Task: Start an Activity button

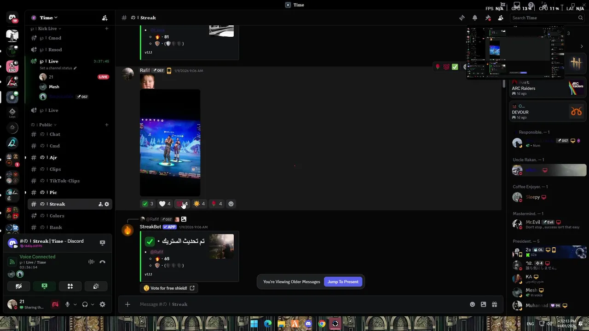Action: [x=70, y=286]
